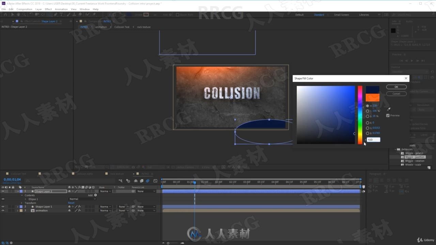Enable motion blur switch in timeline

pos(147,181)
